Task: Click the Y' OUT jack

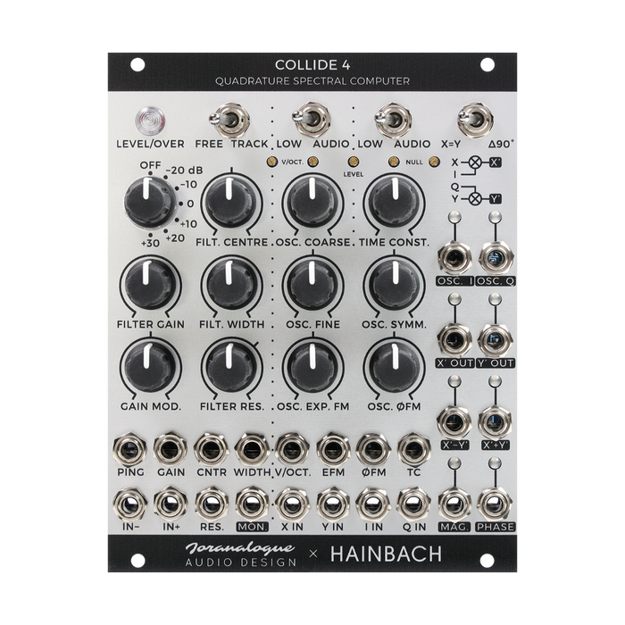Action: (496, 339)
